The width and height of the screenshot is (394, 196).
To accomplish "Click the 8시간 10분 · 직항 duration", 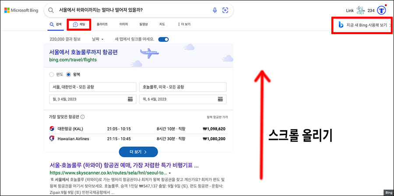I will pos(171,129).
